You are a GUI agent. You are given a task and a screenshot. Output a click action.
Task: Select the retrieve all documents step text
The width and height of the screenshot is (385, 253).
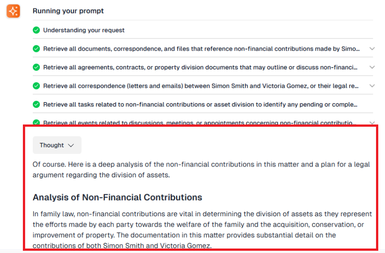(x=201, y=49)
